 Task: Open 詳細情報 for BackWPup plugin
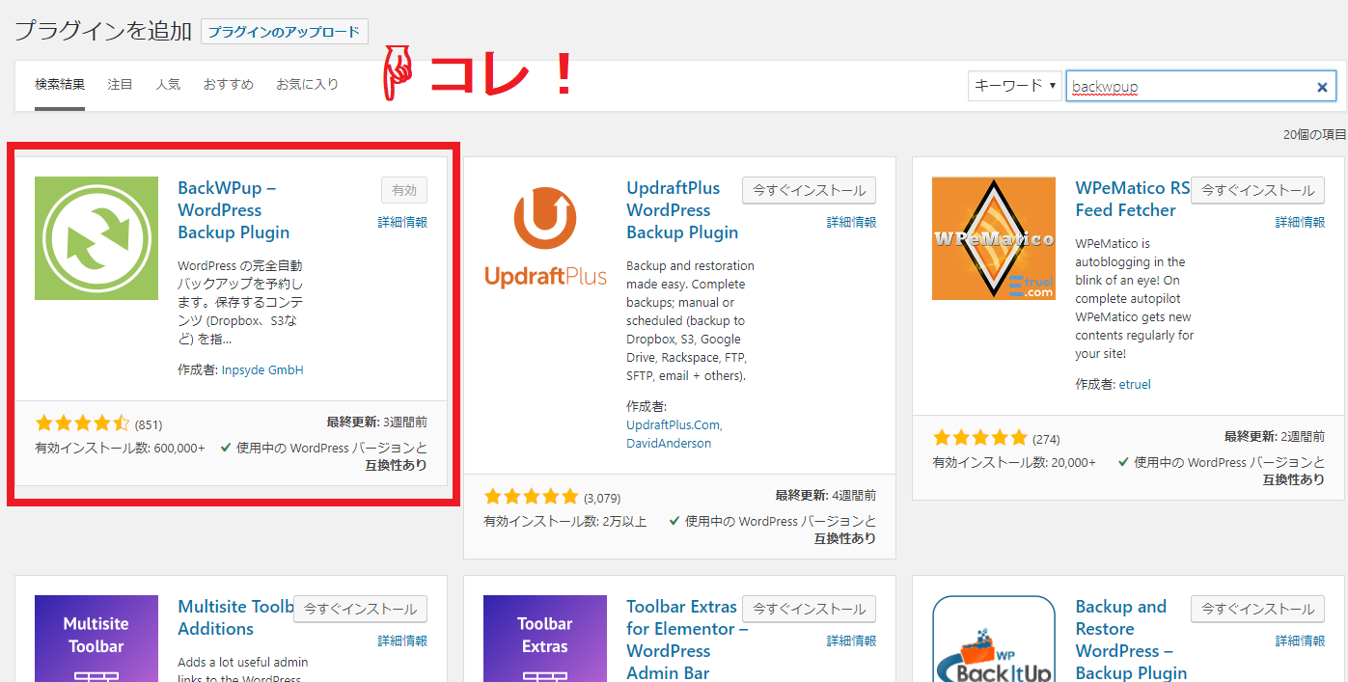[402, 222]
